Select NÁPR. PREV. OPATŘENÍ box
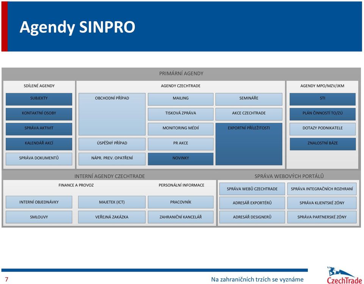Image resolution: width=364 pixels, height=284 pixels. pos(112,159)
